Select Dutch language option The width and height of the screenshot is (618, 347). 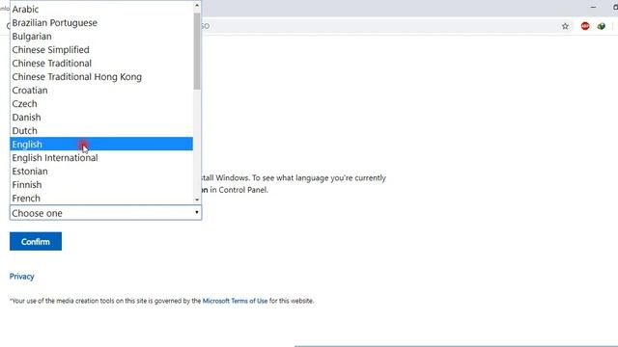click(101, 131)
